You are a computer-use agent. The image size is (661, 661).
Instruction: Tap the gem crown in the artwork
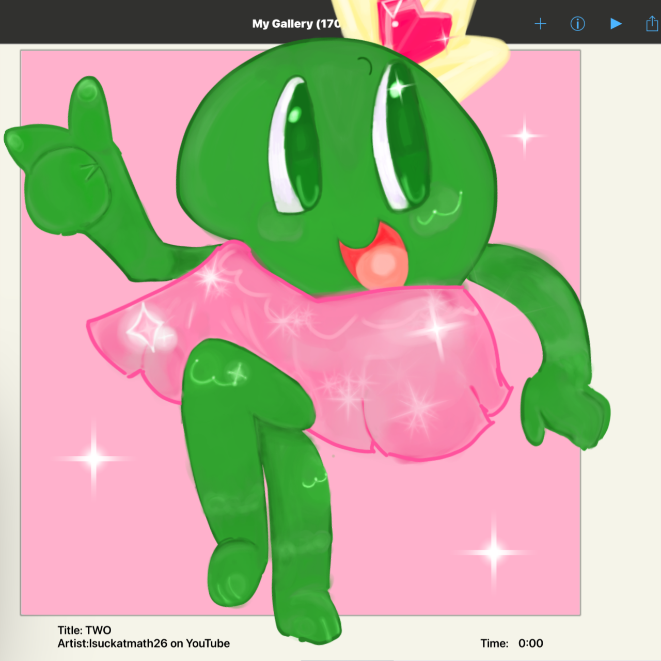click(x=413, y=23)
